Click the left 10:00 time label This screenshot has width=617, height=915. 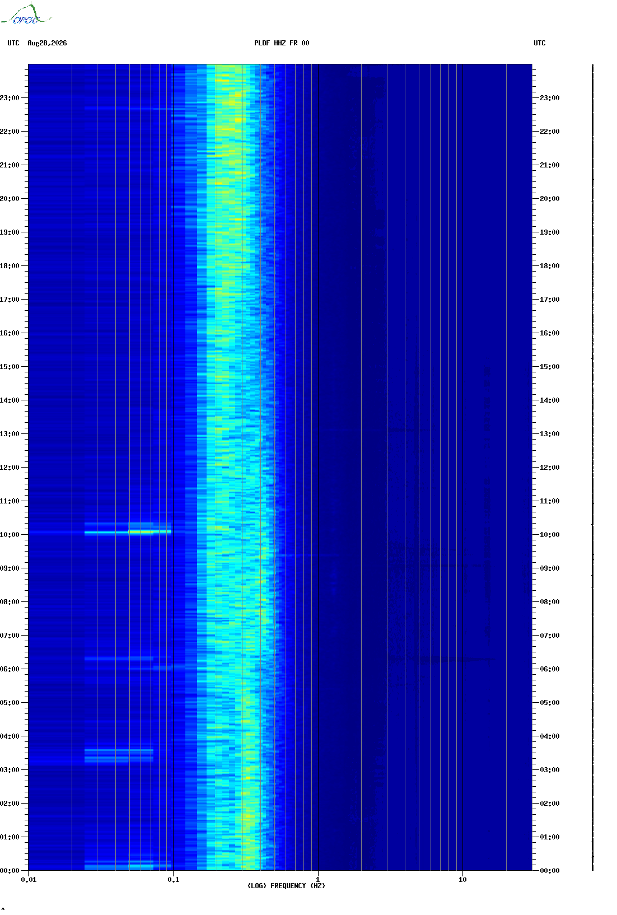(x=10, y=535)
